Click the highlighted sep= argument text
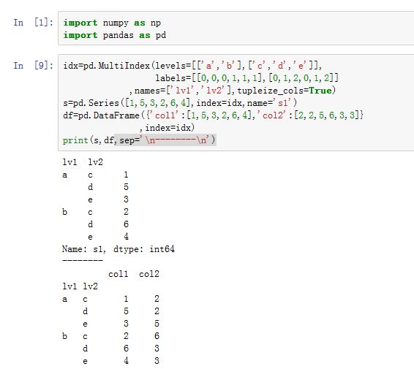The image size is (414, 369). tap(166, 140)
